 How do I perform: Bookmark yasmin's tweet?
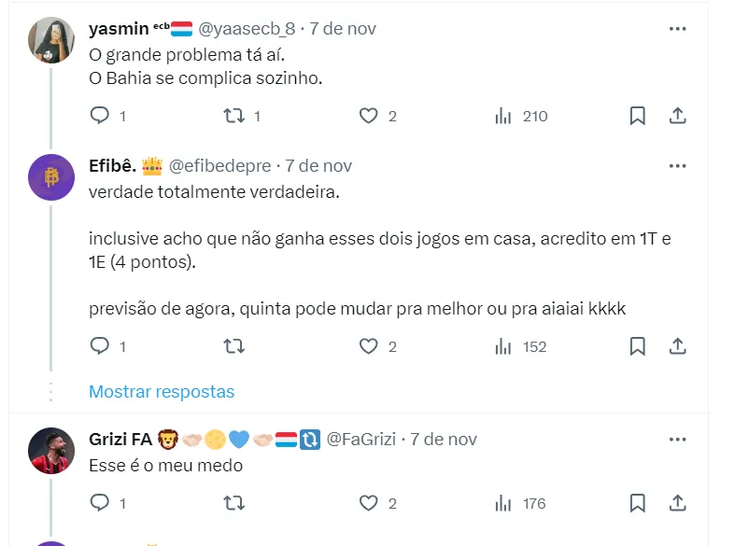point(637,116)
